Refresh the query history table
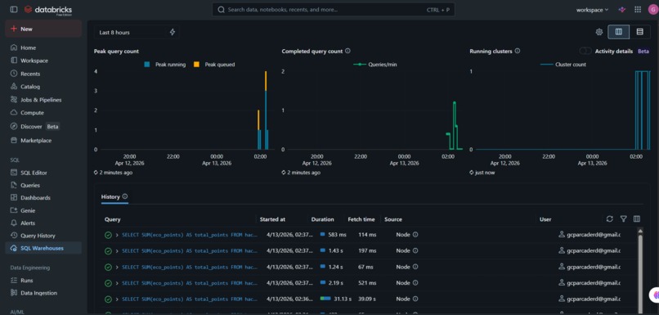This screenshot has width=659, height=315. point(609,218)
